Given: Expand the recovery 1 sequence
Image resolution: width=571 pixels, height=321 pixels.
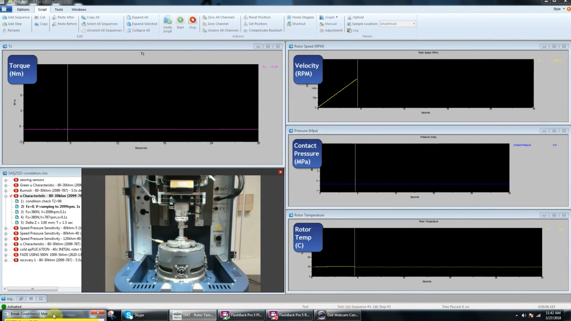Looking at the screenshot, I should coord(6,260).
